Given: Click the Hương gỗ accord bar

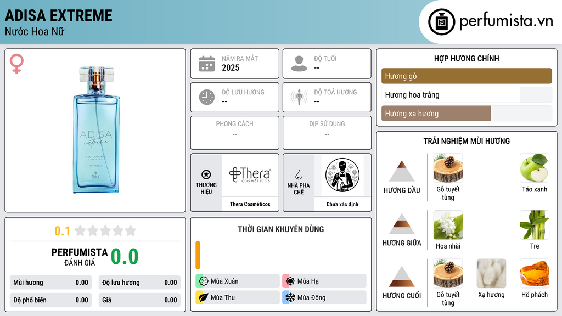Looking at the screenshot, I should [467, 76].
